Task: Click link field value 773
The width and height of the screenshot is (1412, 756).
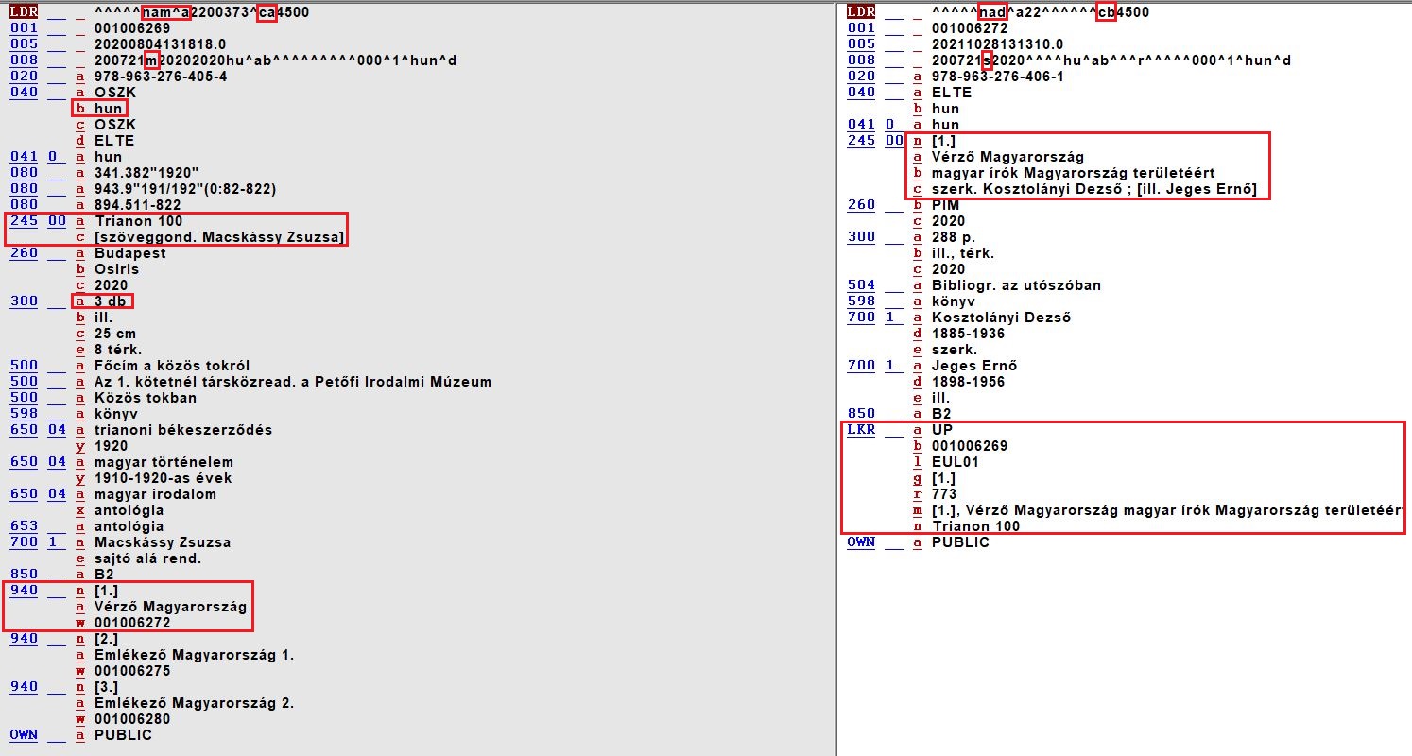Action: (x=944, y=494)
